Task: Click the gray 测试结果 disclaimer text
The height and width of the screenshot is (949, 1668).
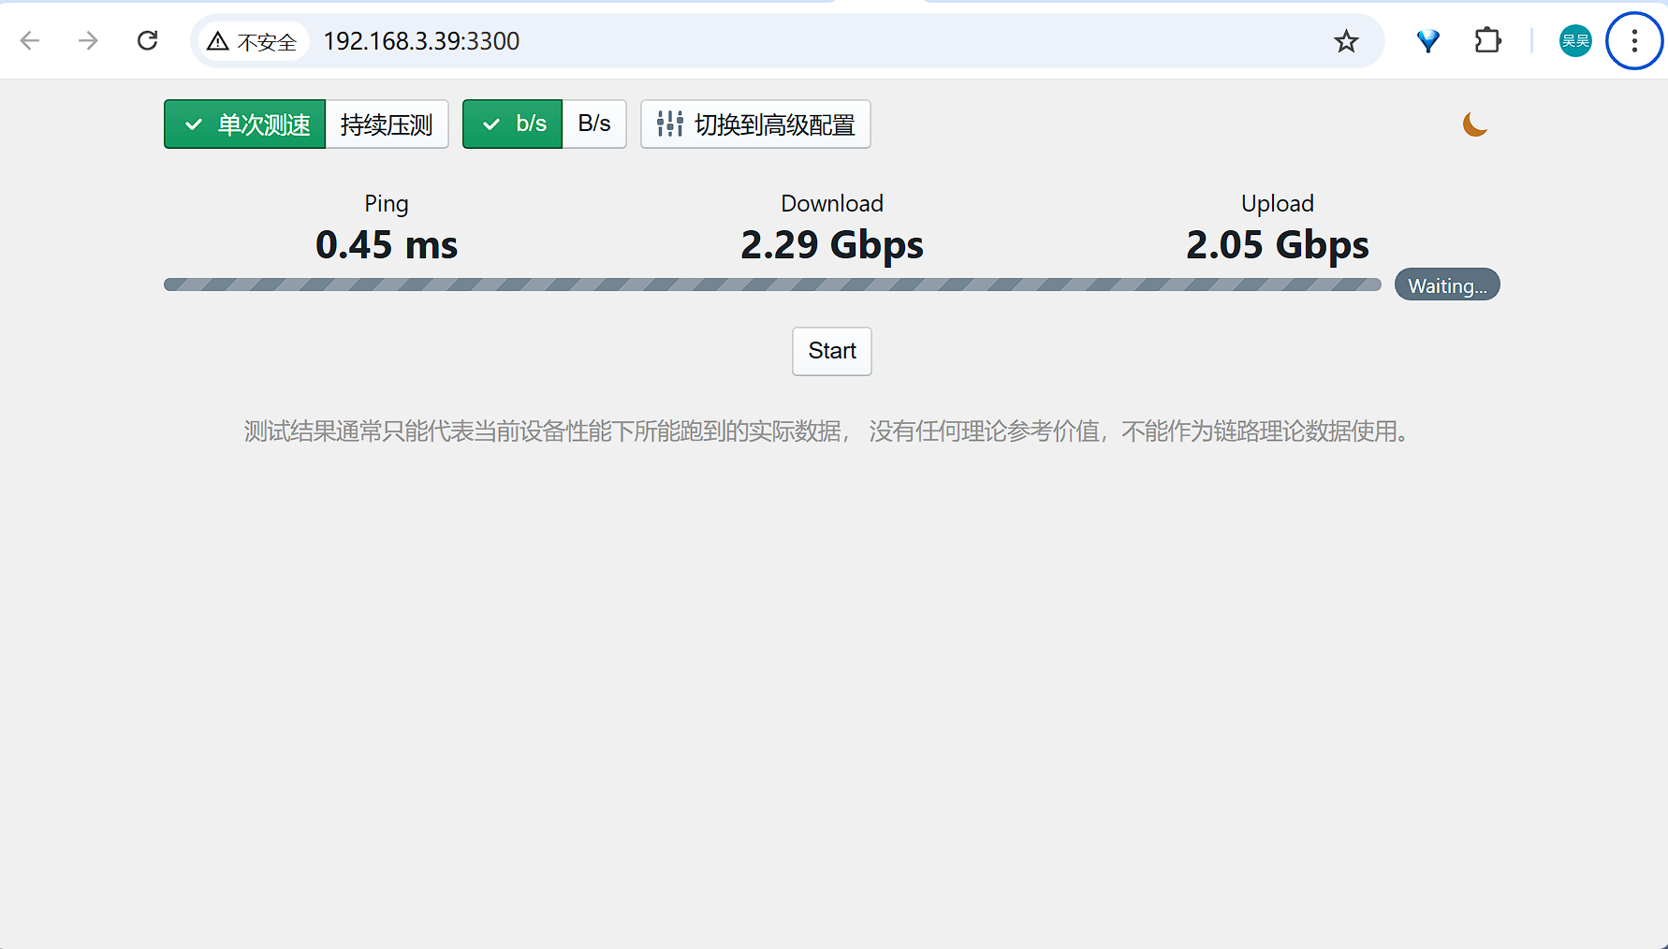Action: pos(827,431)
